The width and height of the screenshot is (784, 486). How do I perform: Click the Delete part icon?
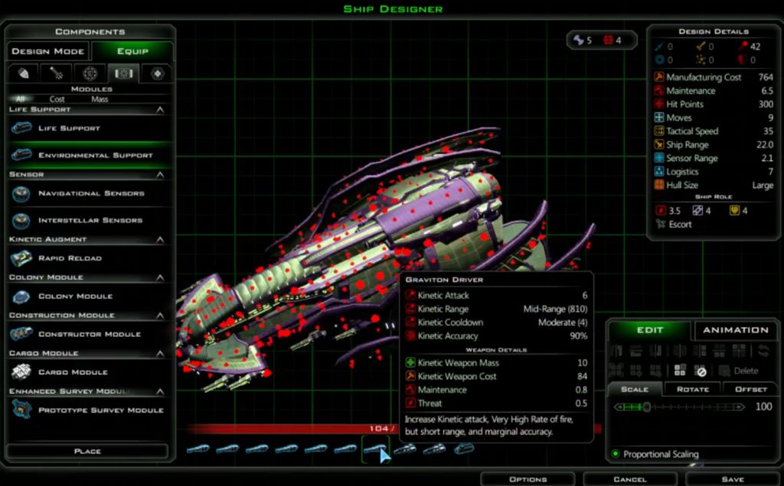point(724,371)
